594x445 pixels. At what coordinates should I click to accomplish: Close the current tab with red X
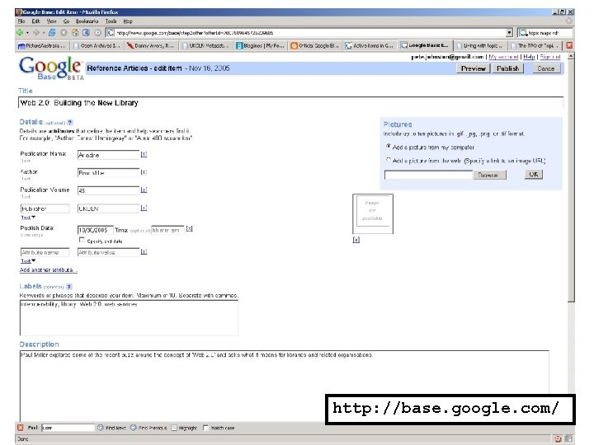click(569, 45)
